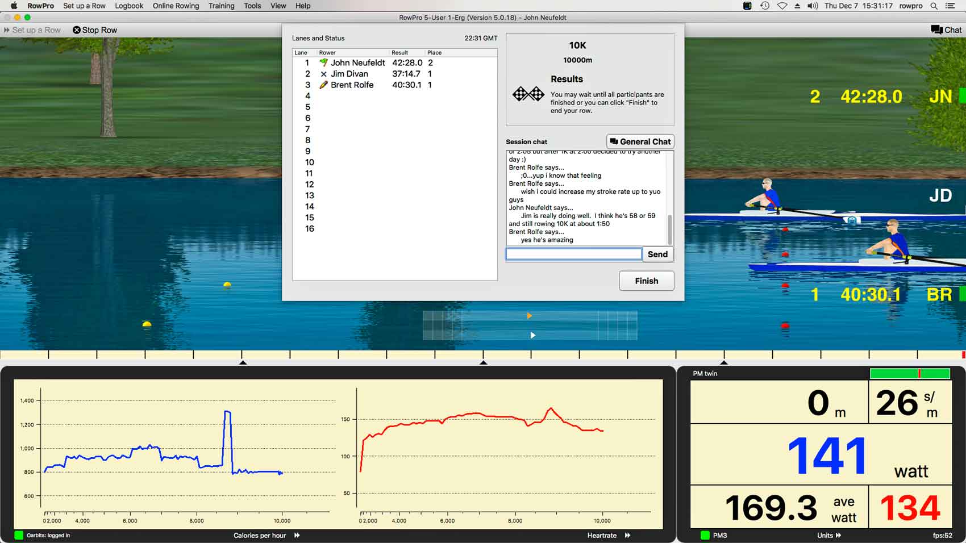Click the Stop Row toolbar button

(95, 30)
